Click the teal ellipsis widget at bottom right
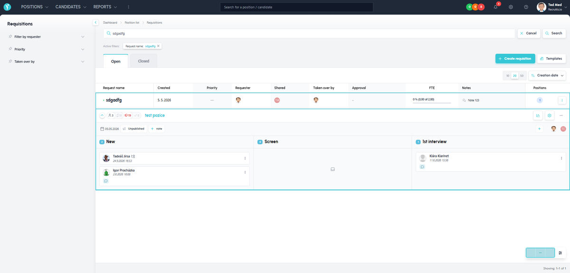Image resolution: width=570 pixels, height=273 pixels. point(540,253)
